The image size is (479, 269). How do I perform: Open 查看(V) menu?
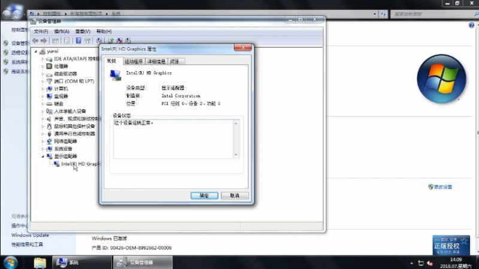[x=83, y=32]
